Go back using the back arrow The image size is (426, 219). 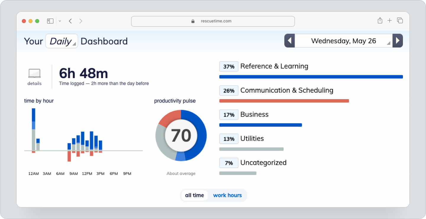click(x=70, y=21)
